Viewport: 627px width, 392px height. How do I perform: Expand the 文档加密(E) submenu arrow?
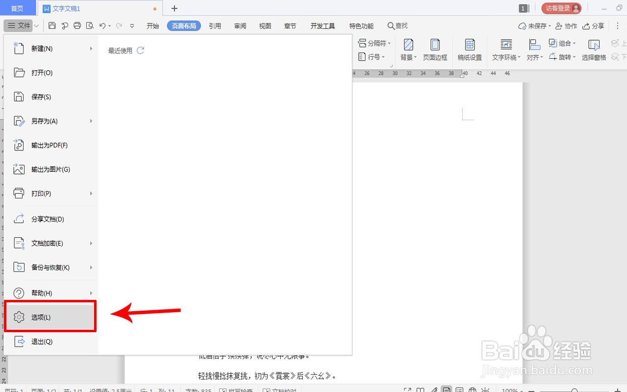pos(91,244)
